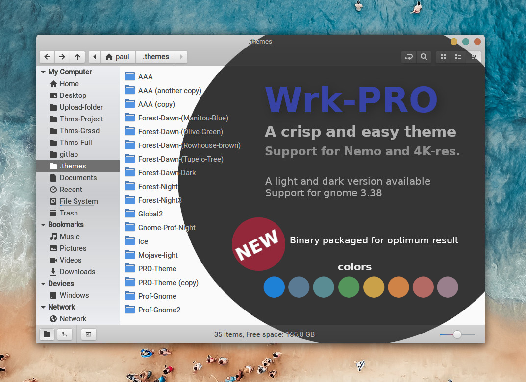Select the AAA (another copy) folder

(163, 91)
